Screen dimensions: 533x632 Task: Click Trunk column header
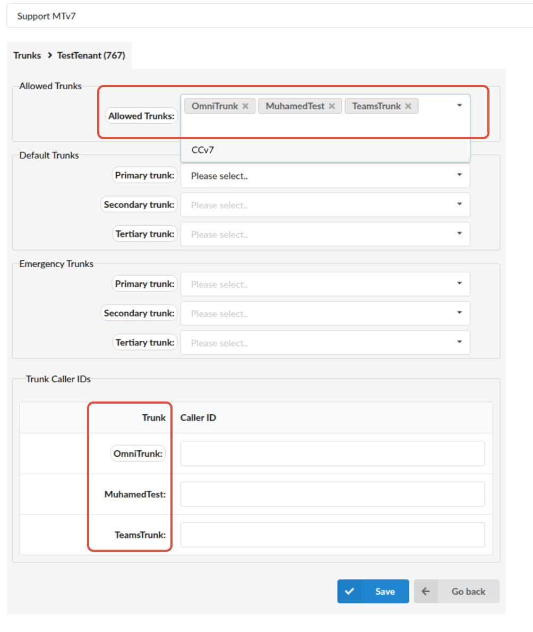(153, 417)
